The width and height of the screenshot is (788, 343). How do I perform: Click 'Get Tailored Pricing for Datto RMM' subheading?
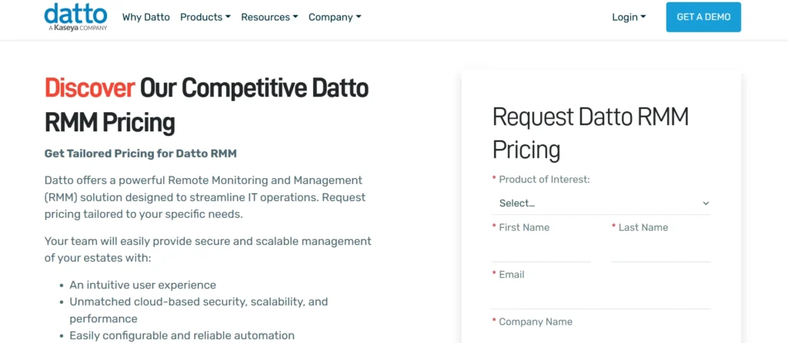coord(140,153)
